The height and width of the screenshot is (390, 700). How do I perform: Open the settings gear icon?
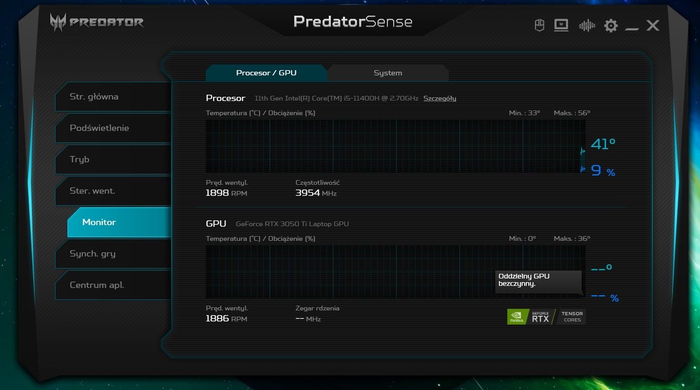click(611, 25)
